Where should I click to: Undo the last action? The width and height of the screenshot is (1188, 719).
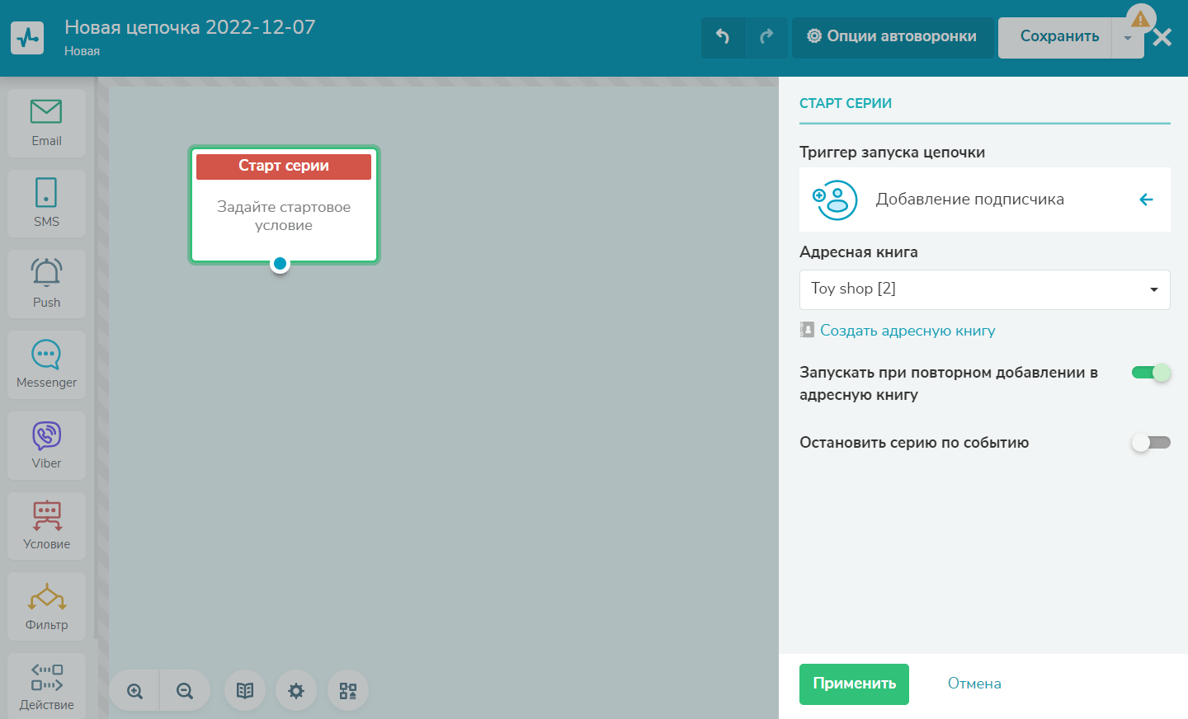pos(723,37)
